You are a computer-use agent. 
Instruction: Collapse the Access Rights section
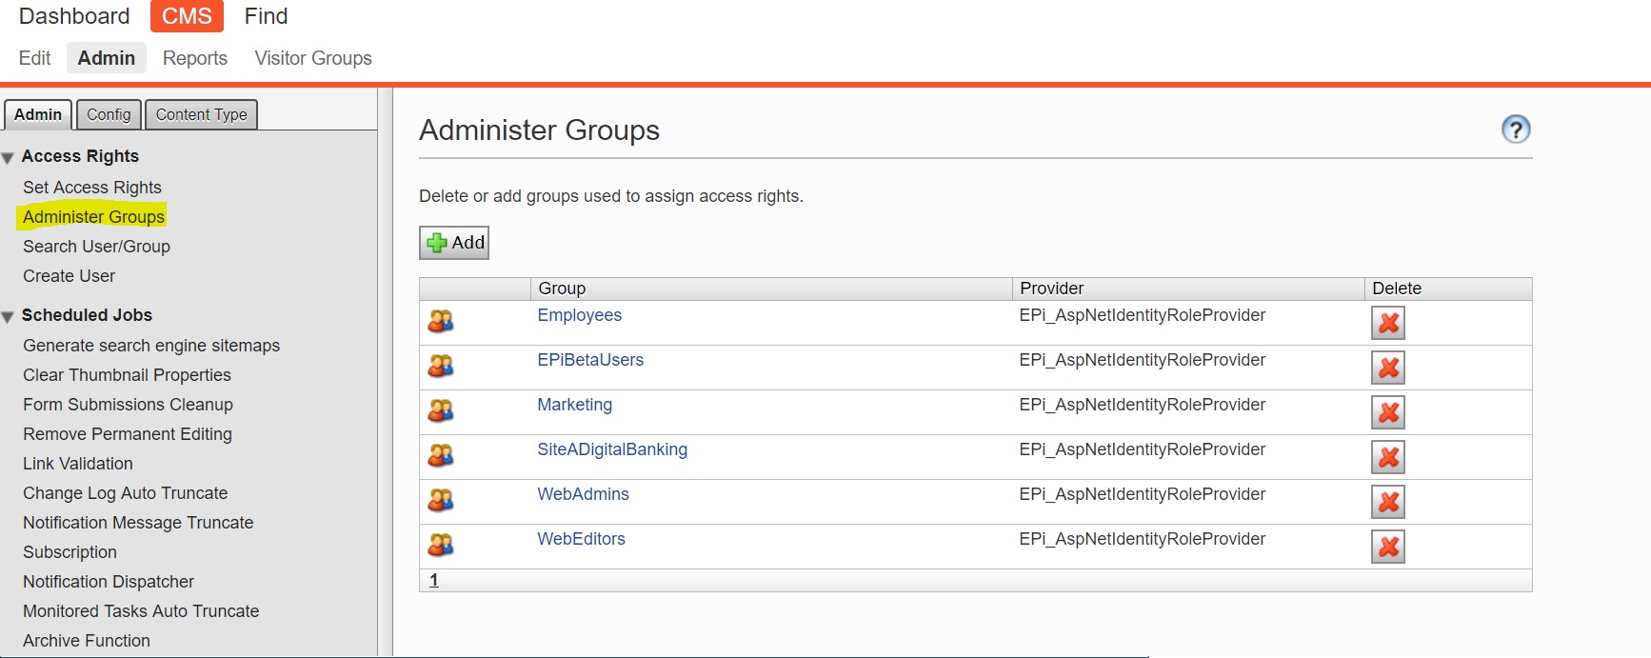click(x=9, y=158)
